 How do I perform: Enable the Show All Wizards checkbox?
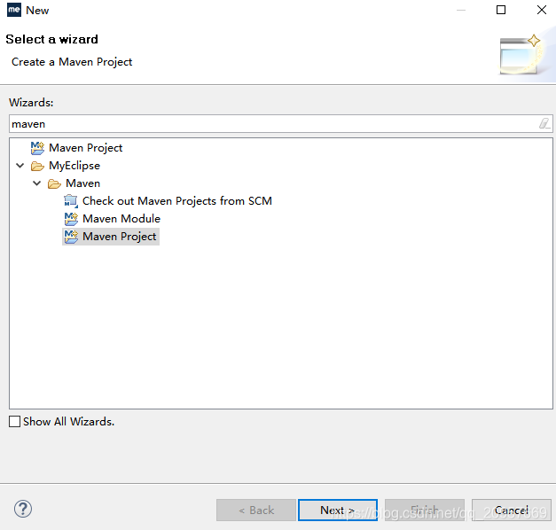tap(14, 422)
